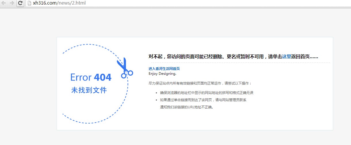Click the bold 404 number
Screen dimensions: 351x145
pyautogui.click(x=103, y=77)
